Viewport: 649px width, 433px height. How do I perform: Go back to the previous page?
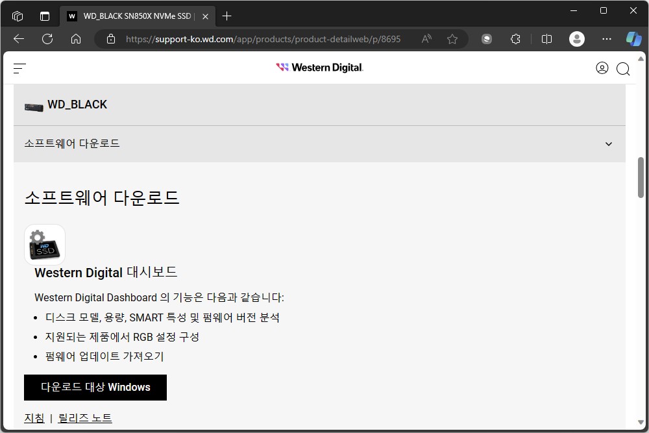pos(19,39)
